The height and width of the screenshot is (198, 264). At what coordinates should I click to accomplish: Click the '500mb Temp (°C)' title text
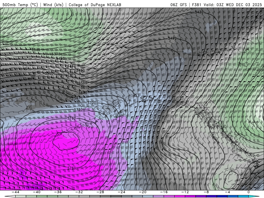[x=20, y=5]
